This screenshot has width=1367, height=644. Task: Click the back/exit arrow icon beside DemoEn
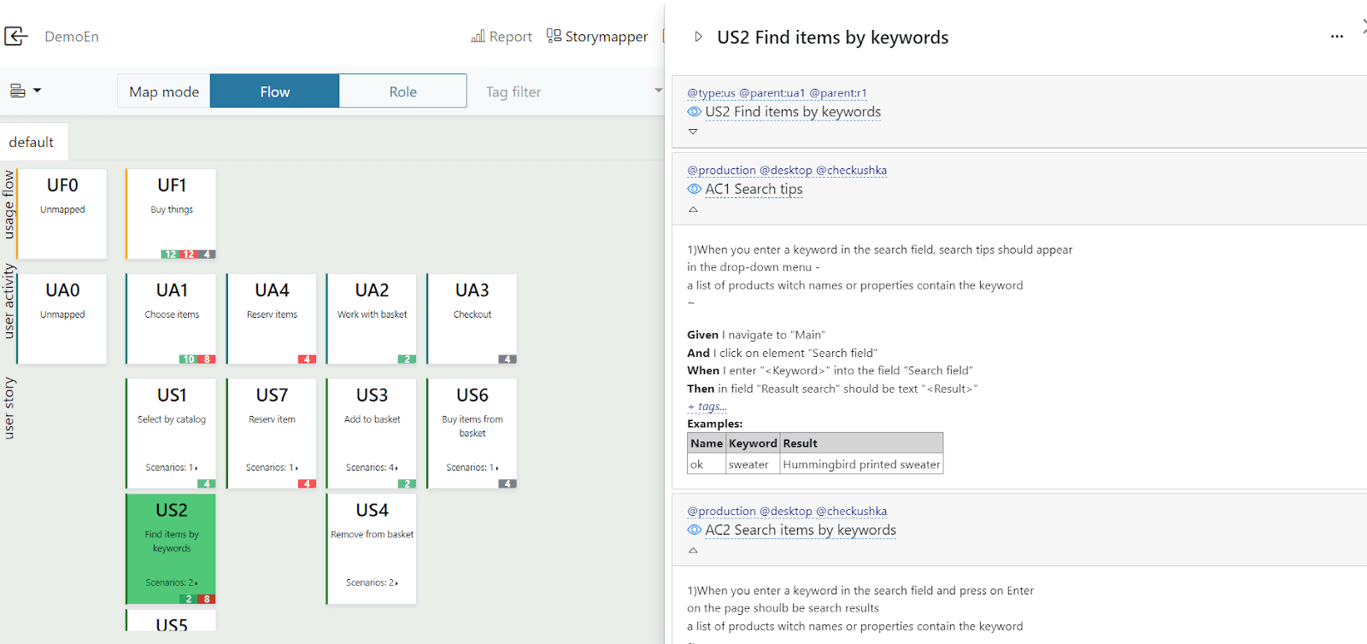(16, 36)
